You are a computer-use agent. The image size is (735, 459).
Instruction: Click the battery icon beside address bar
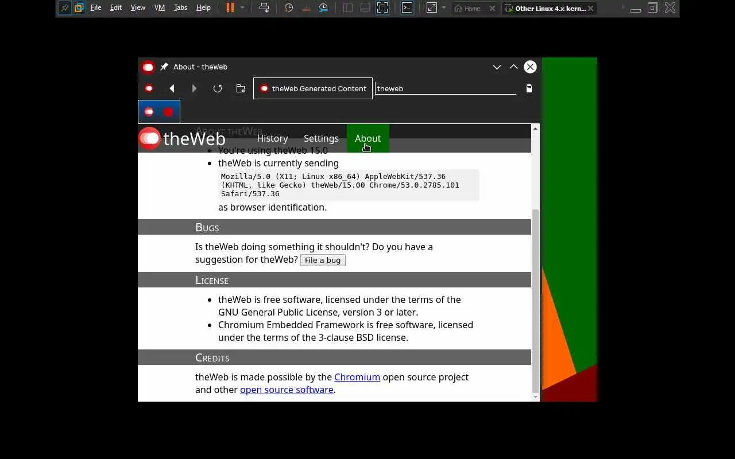point(529,88)
